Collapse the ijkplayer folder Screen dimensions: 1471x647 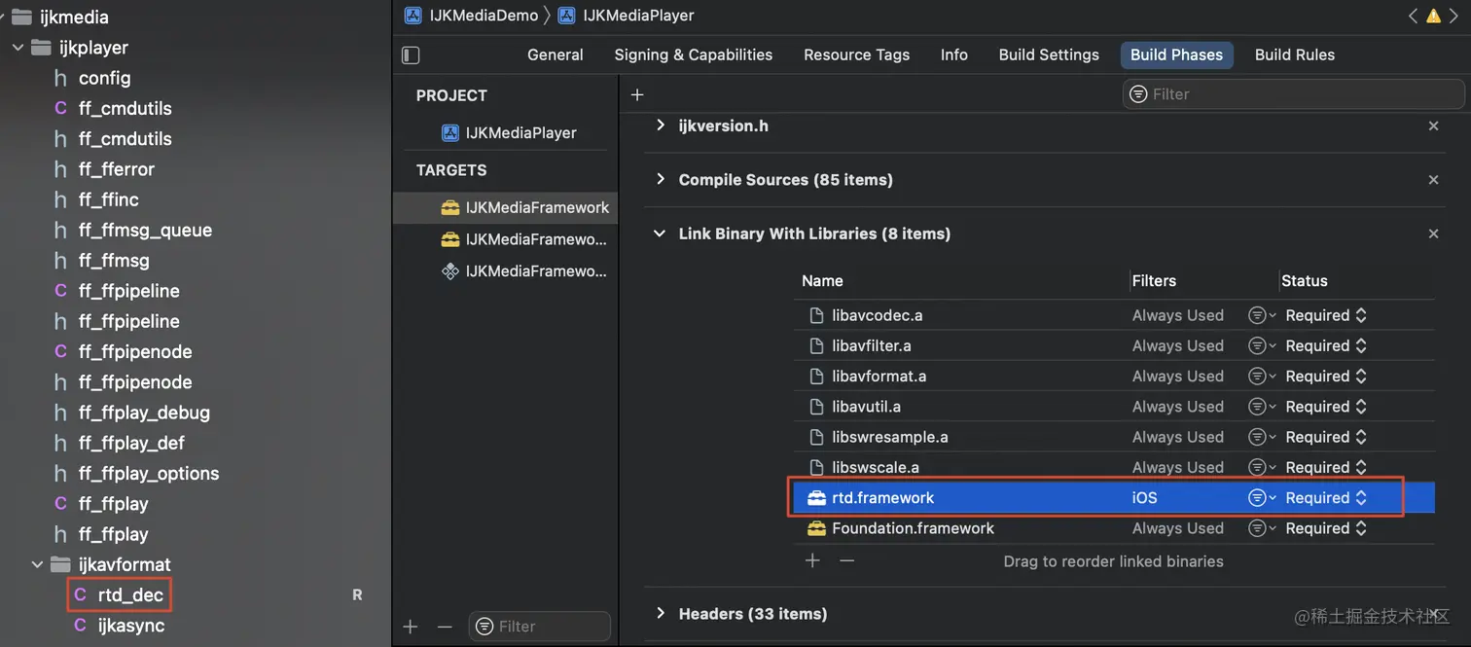[x=18, y=48]
